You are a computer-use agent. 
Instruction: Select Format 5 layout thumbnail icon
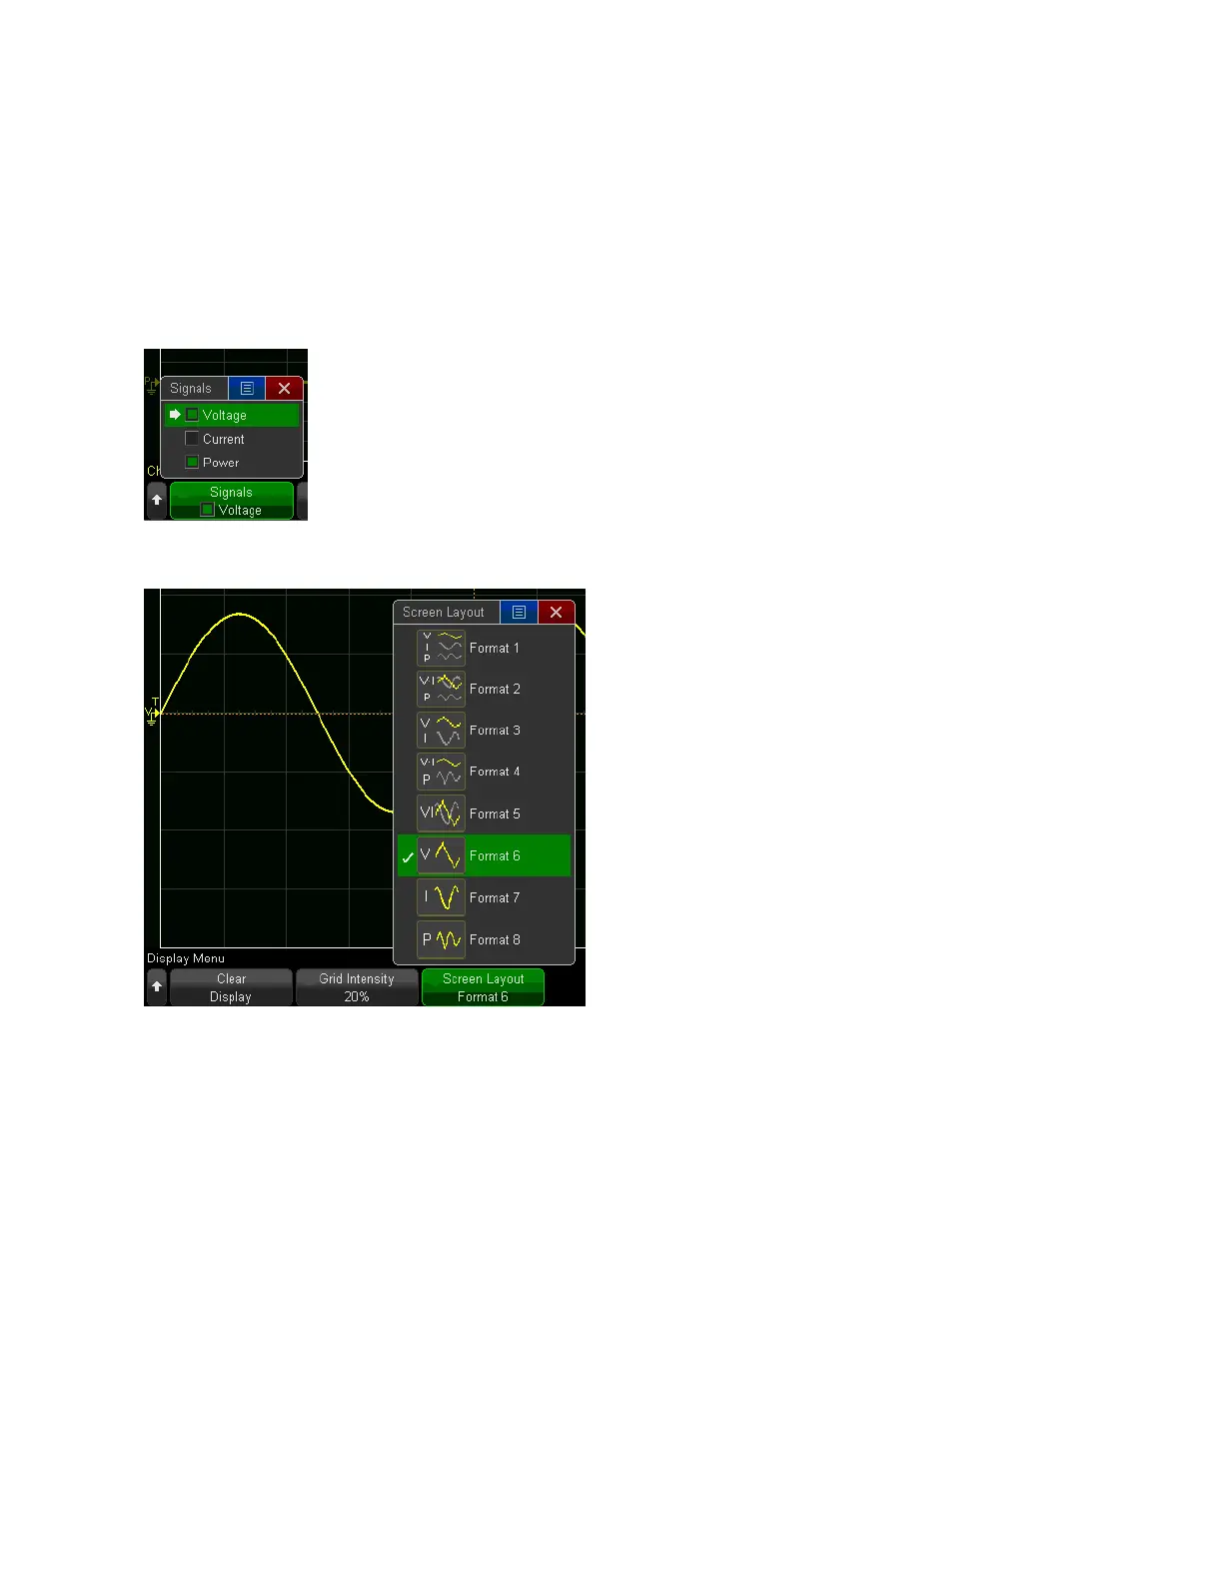click(x=441, y=813)
